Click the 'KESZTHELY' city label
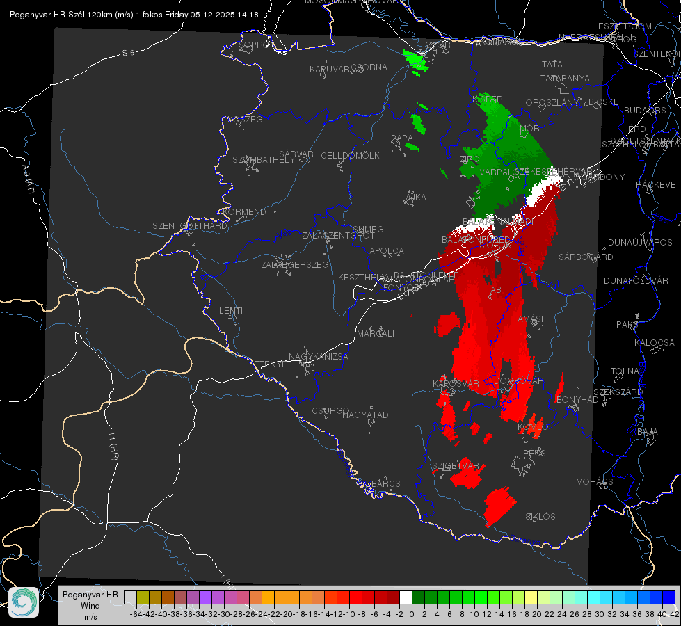Viewport: 681px width, 626px height. click(x=362, y=277)
